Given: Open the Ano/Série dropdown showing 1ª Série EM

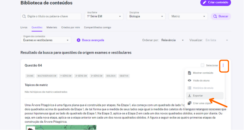Looking at the screenshot, I should 104,16.
